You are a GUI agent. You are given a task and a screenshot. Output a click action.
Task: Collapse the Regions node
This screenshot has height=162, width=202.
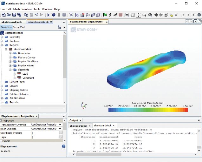point(2,45)
